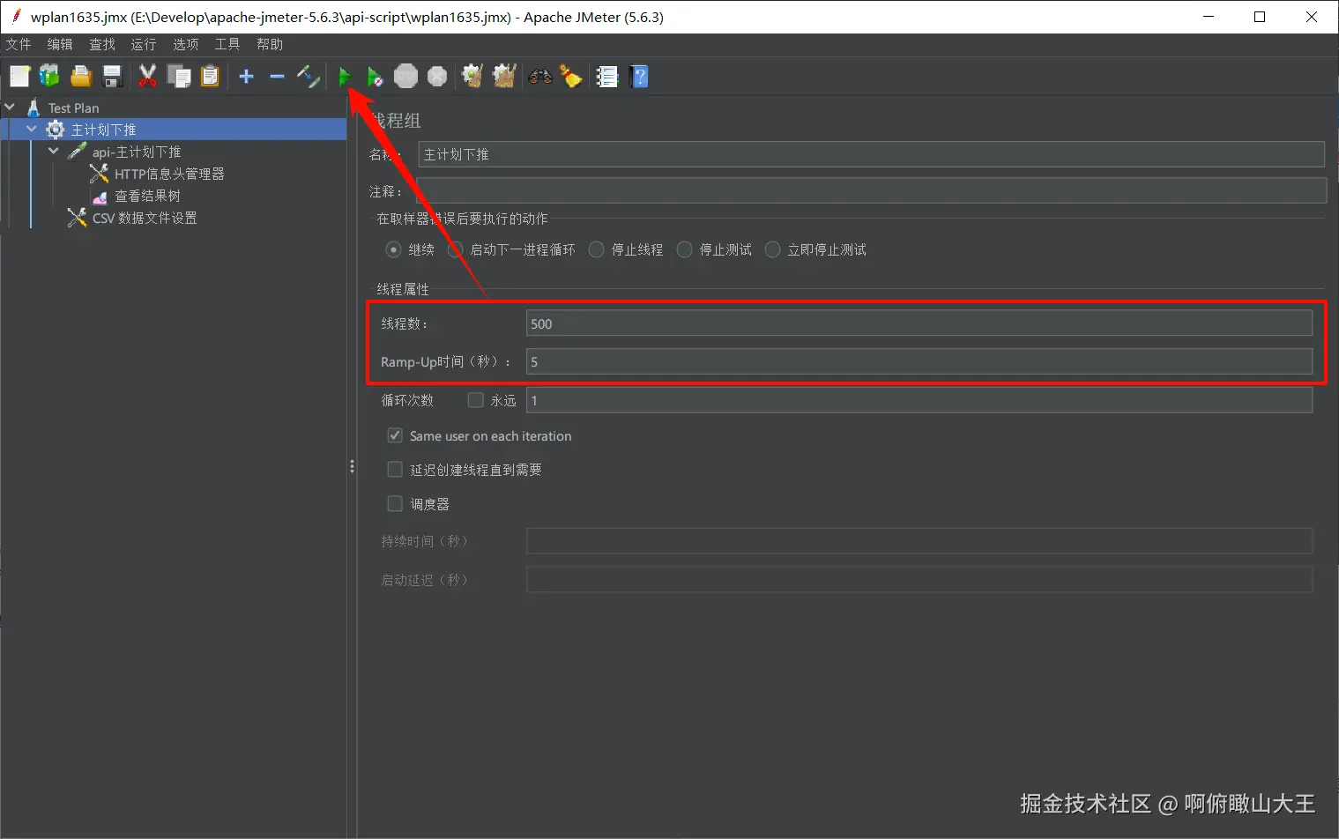
Task: Click the 循环次数 field showing 1
Action: point(919,400)
